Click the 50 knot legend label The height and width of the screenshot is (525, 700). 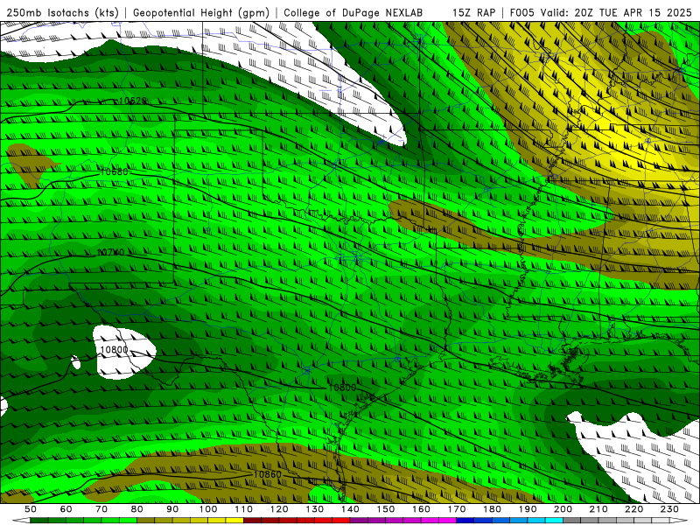tap(31, 509)
